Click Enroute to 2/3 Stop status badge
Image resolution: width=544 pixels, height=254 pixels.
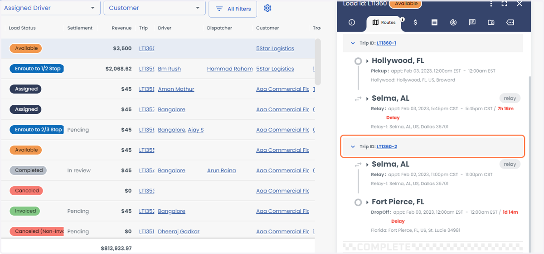(x=37, y=130)
